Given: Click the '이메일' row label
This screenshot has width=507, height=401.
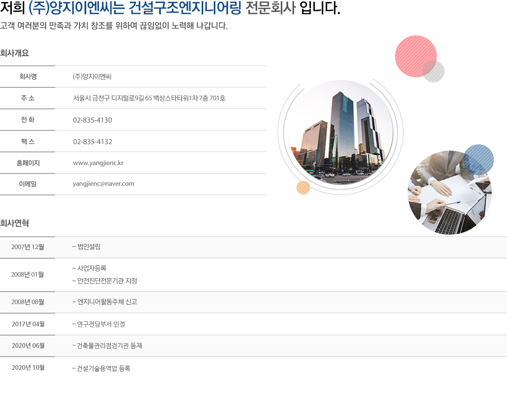Looking at the screenshot, I should click(27, 184).
